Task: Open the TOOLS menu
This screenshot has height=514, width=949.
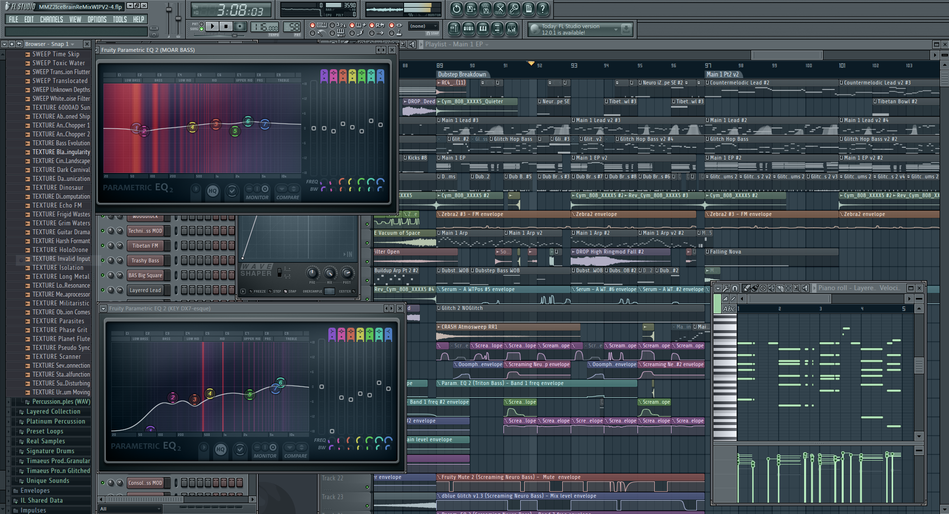Action: (120, 20)
